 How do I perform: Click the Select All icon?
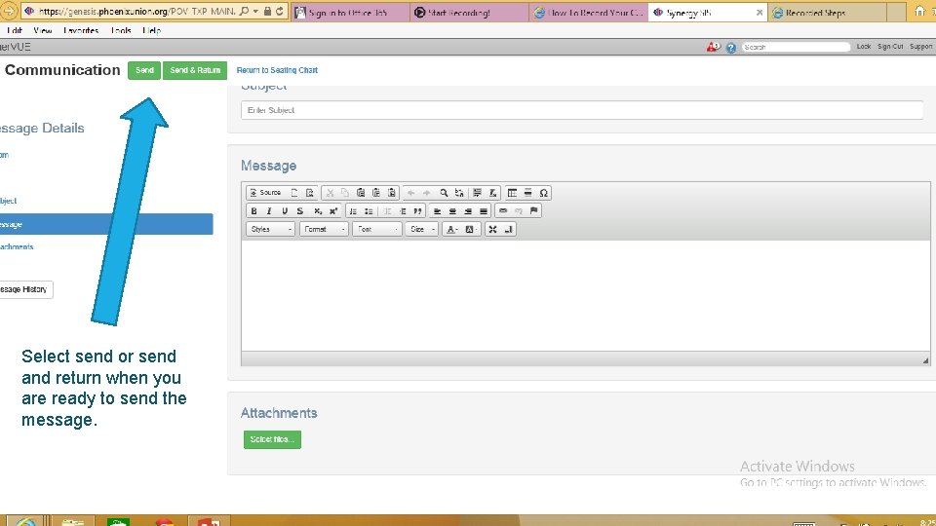click(477, 193)
